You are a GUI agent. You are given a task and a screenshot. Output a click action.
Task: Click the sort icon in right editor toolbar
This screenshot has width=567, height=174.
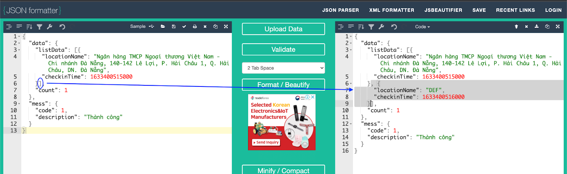[361, 27]
